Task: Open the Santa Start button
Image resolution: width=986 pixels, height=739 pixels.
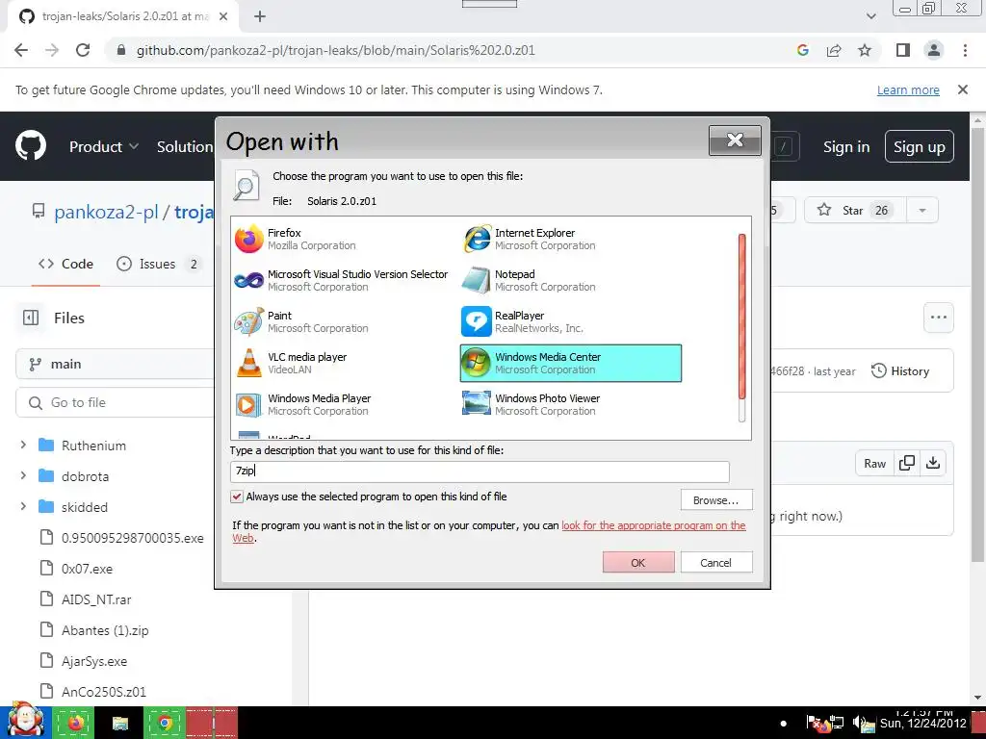Action: (x=24, y=721)
